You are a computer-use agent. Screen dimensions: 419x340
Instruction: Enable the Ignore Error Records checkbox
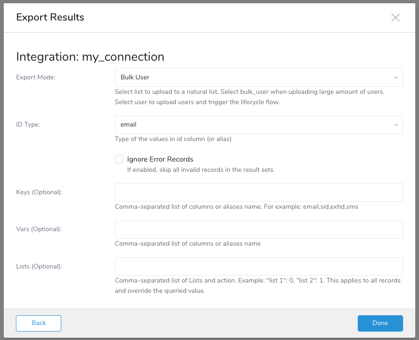[x=119, y=159]
